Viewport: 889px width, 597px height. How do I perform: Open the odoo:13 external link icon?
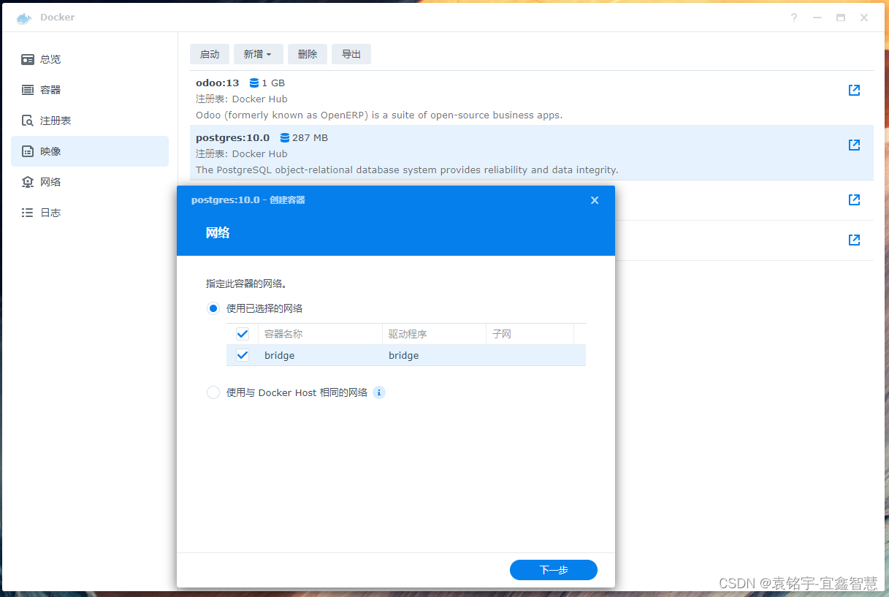(x=854, y=91)
